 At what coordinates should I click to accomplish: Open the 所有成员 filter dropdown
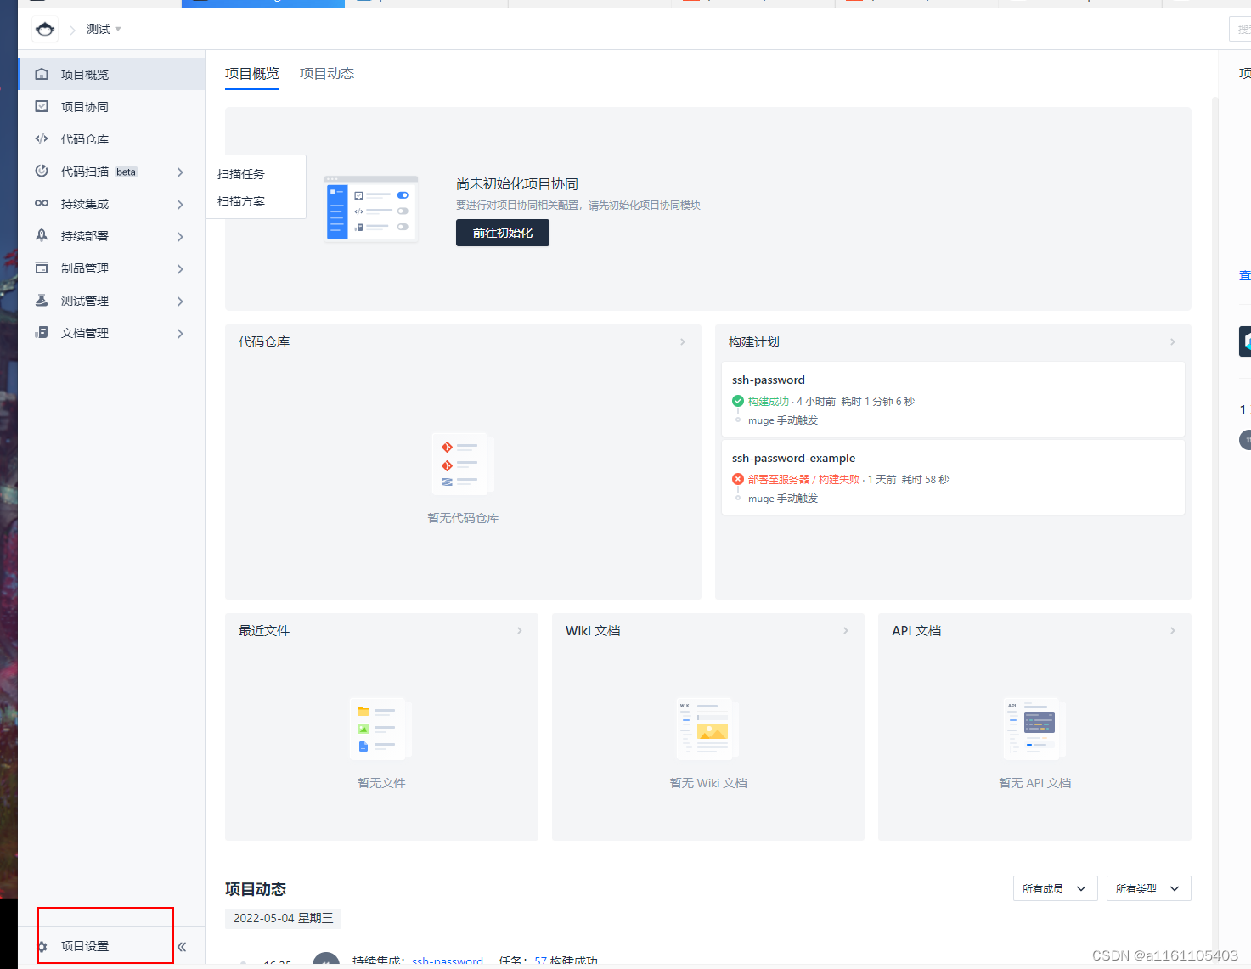pyautogui.click(x=1055, y=888)
